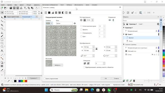The width and height of the screenshot is (165, 93).
Task: Select row offset icon
Action: [x=85, y=63]
